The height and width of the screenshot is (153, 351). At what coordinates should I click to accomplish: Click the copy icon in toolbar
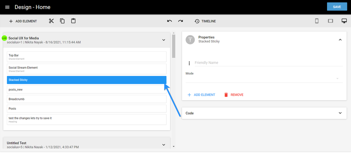62,21
